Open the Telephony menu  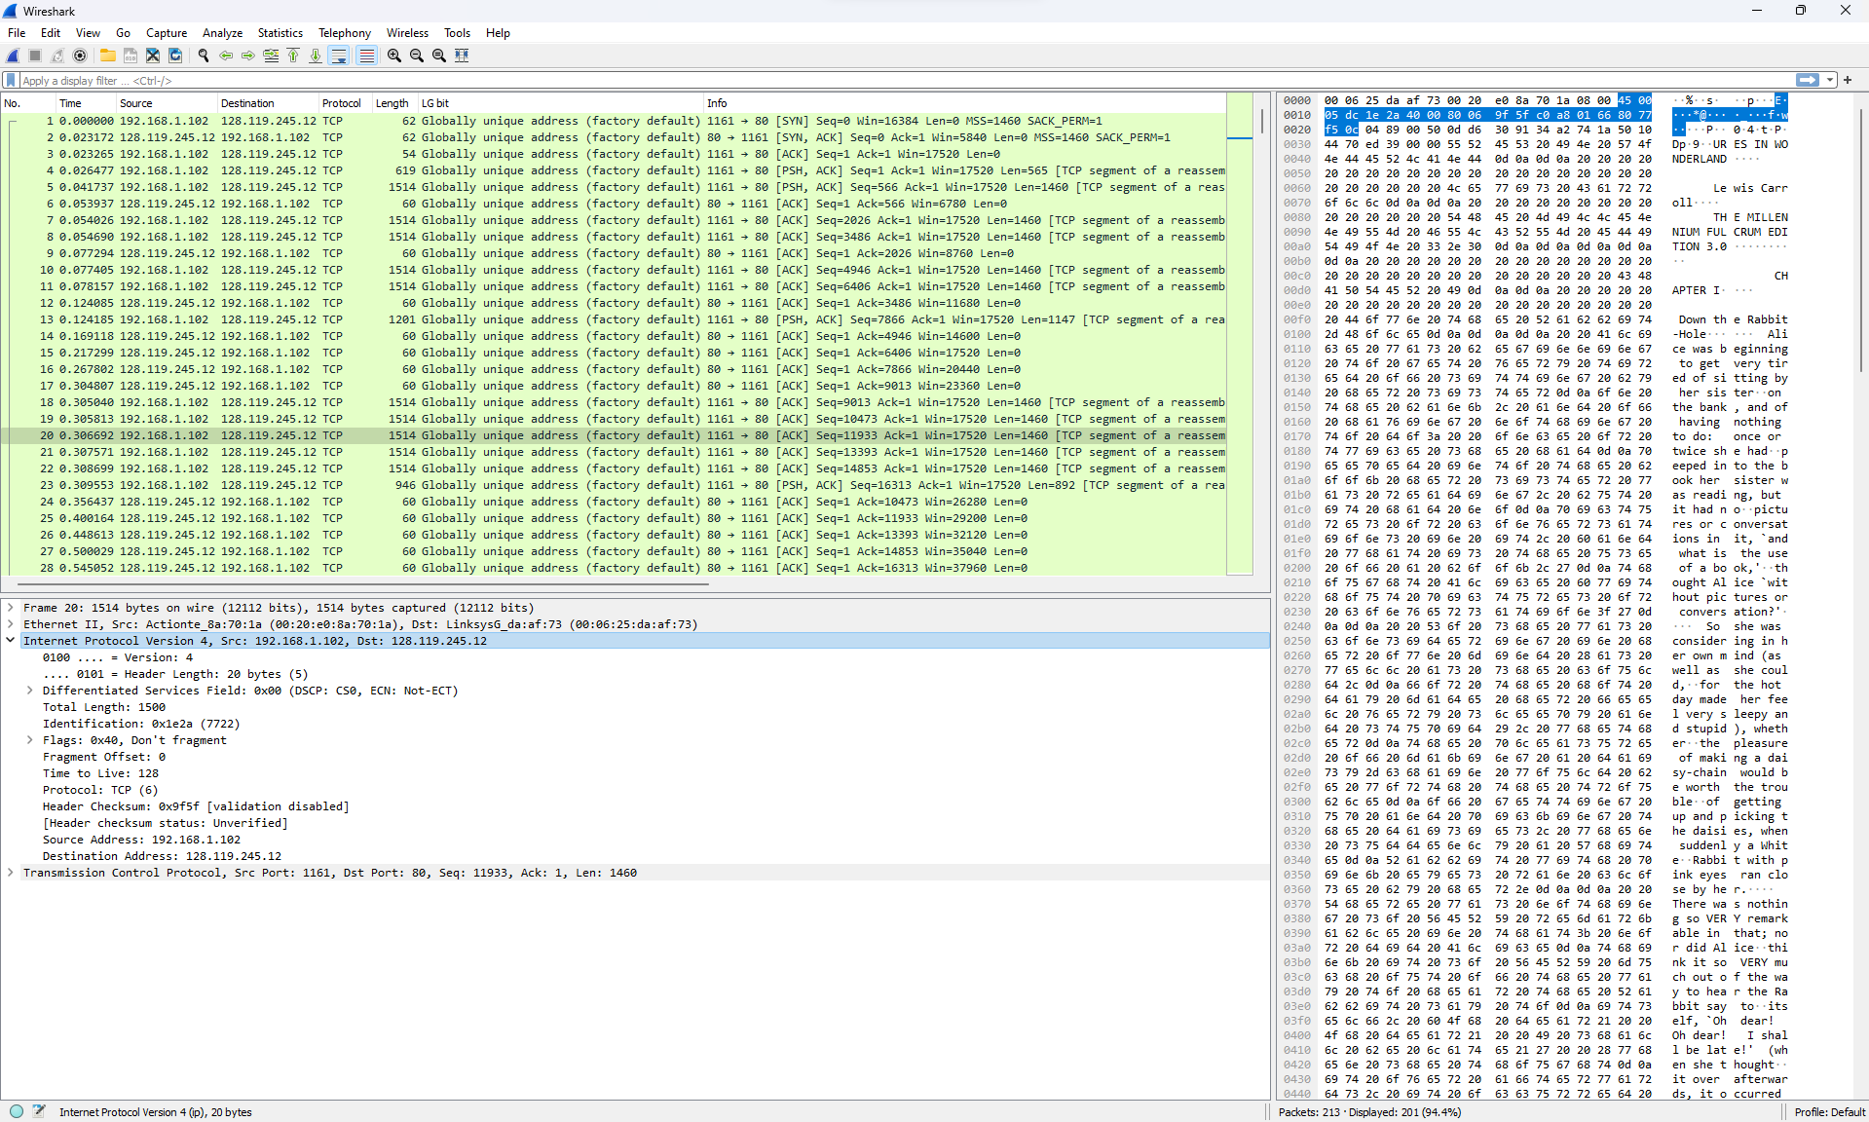click(x=344, y=32)
